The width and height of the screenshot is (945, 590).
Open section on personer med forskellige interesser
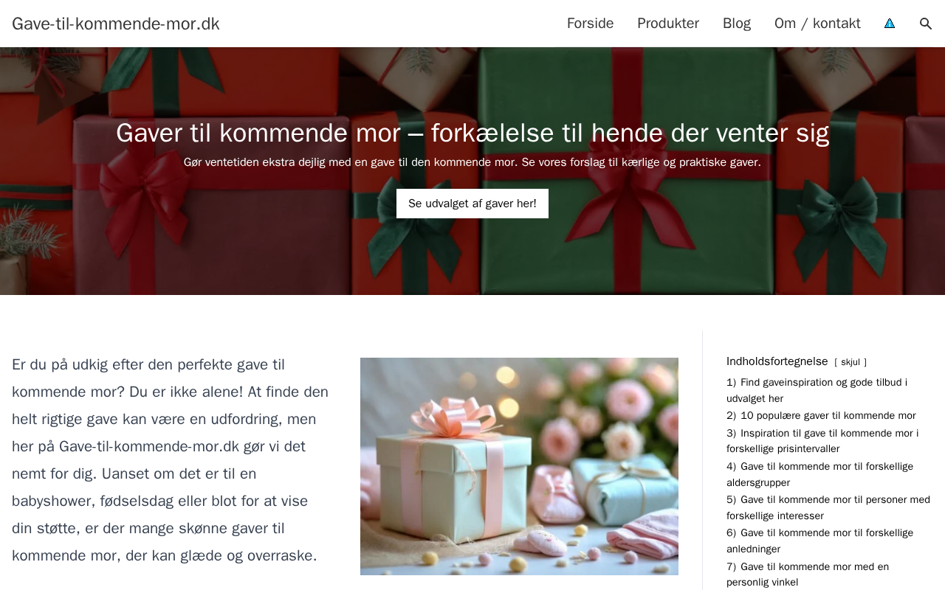828,507
